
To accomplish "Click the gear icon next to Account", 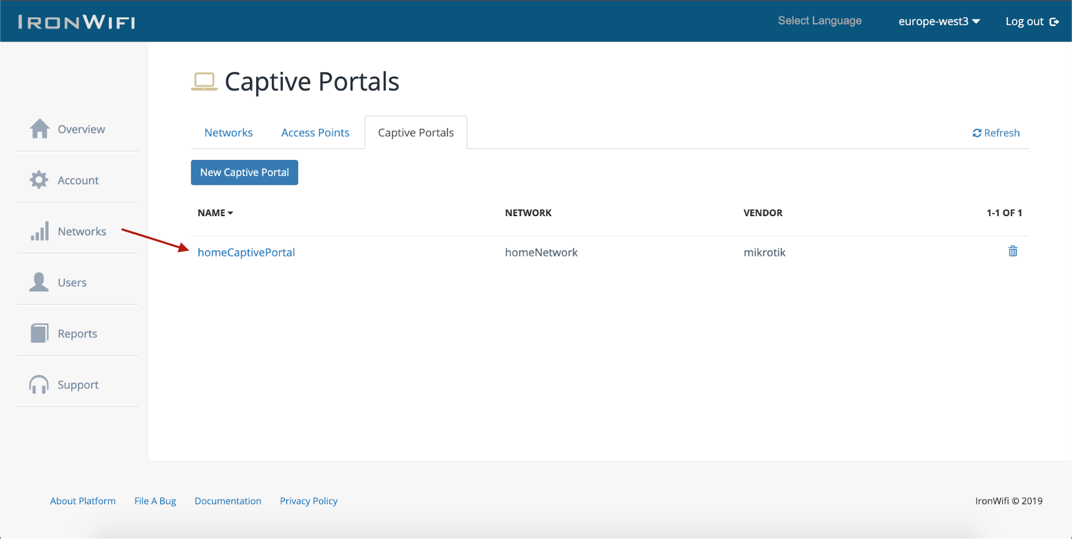I will (39, 180).
